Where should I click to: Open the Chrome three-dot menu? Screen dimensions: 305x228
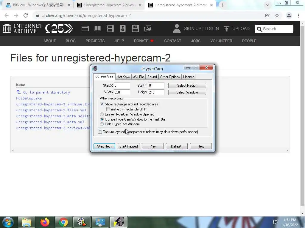[x=298, y=15]
